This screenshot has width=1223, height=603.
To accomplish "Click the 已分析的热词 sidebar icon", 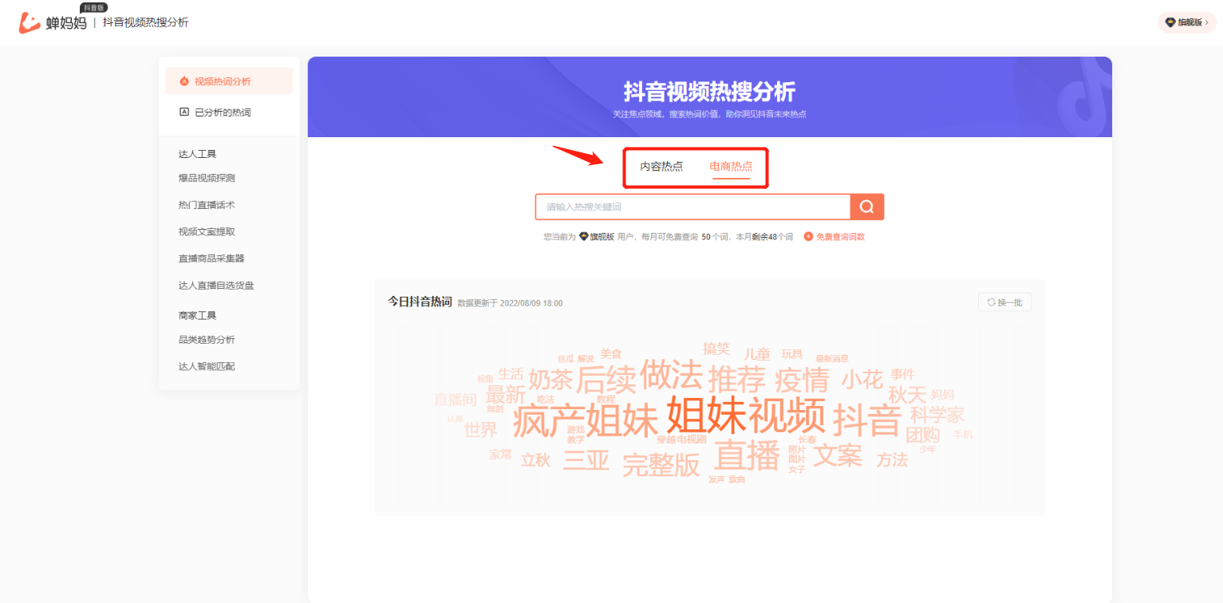I will (184, 112).
